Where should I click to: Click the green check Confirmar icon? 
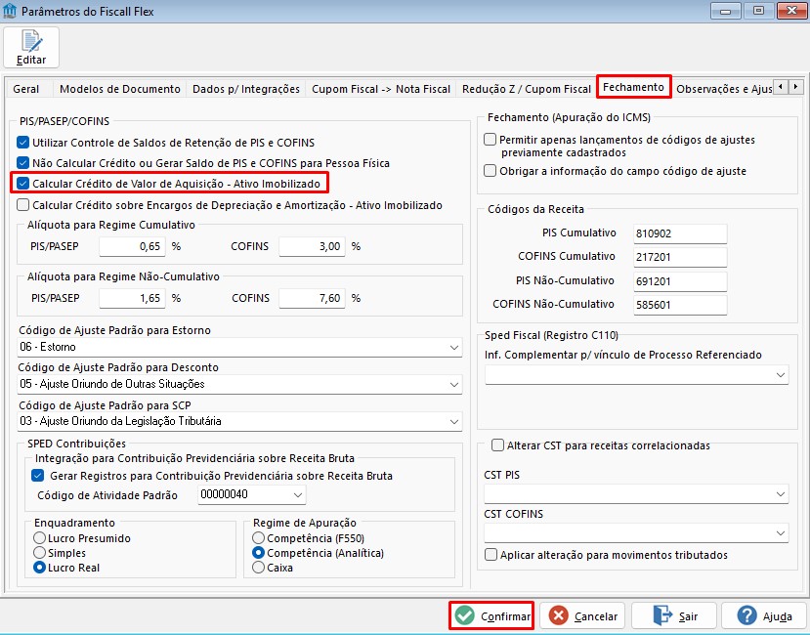tap(465, 615)
